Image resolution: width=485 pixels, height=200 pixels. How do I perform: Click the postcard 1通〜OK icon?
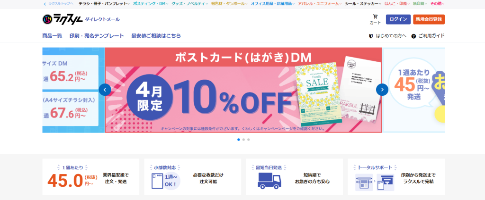click(165, 181)
